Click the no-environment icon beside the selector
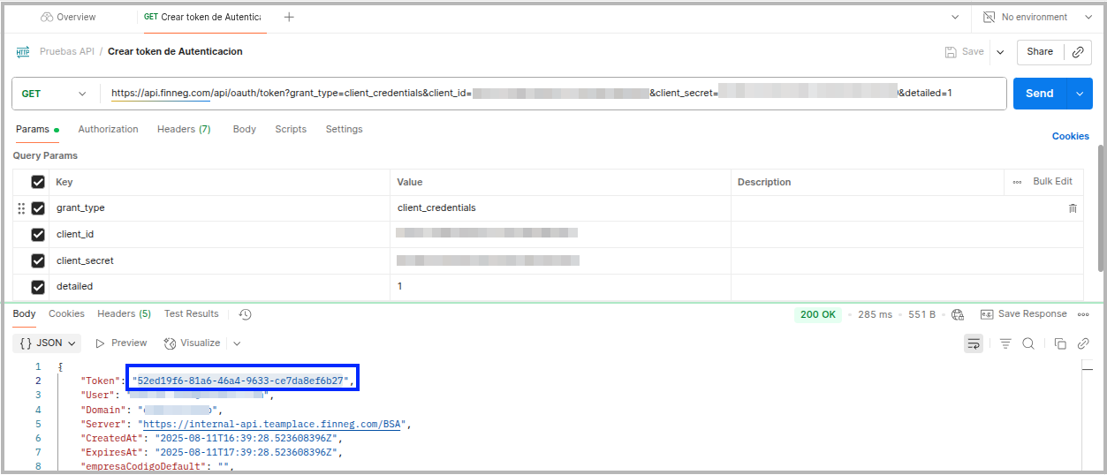This screenshot has height=475, width=1107. point(989,17)
